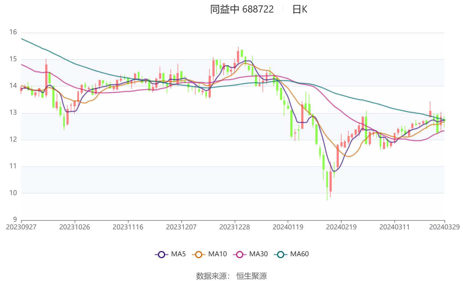This screenshot has width=463, height=281.
Task: Click the 同益中 688722 chart title
Action: tap(242, 10)
